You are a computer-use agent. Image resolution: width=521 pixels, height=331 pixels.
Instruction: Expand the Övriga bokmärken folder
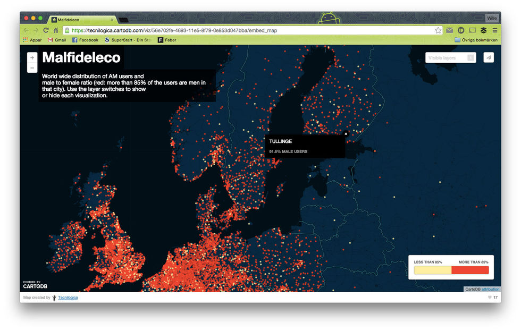476,40
